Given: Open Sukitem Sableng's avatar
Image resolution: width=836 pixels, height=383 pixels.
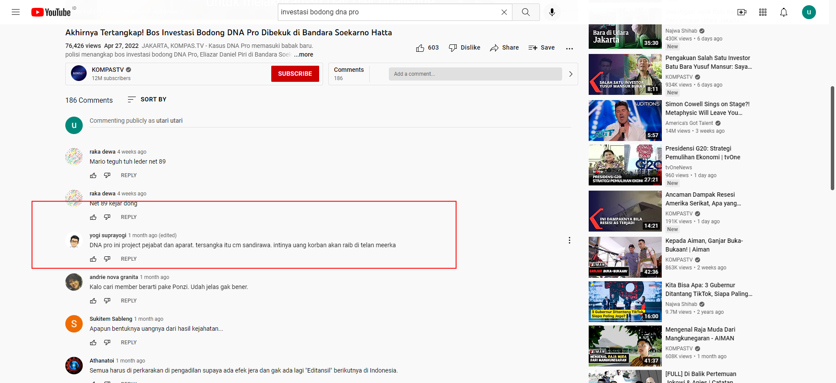Looking at the screenshot, I should [x=74, y=324].
